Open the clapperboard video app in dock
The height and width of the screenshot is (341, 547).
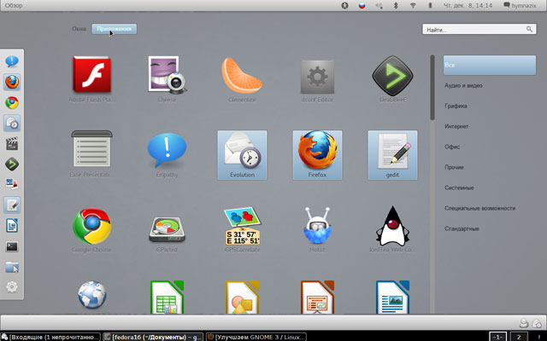click(12, 144)
